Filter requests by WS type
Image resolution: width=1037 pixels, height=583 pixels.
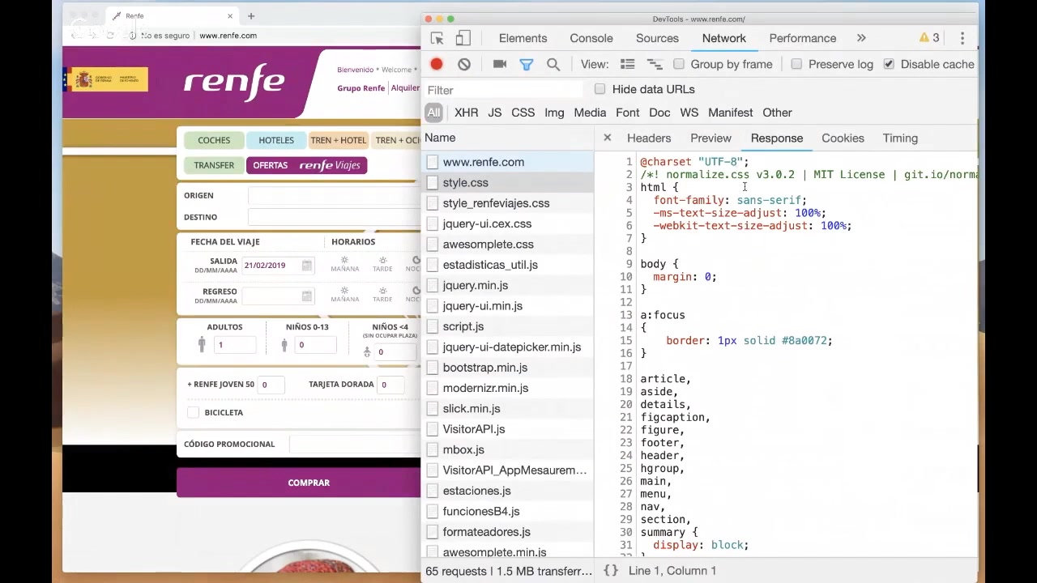coord(689,113)
